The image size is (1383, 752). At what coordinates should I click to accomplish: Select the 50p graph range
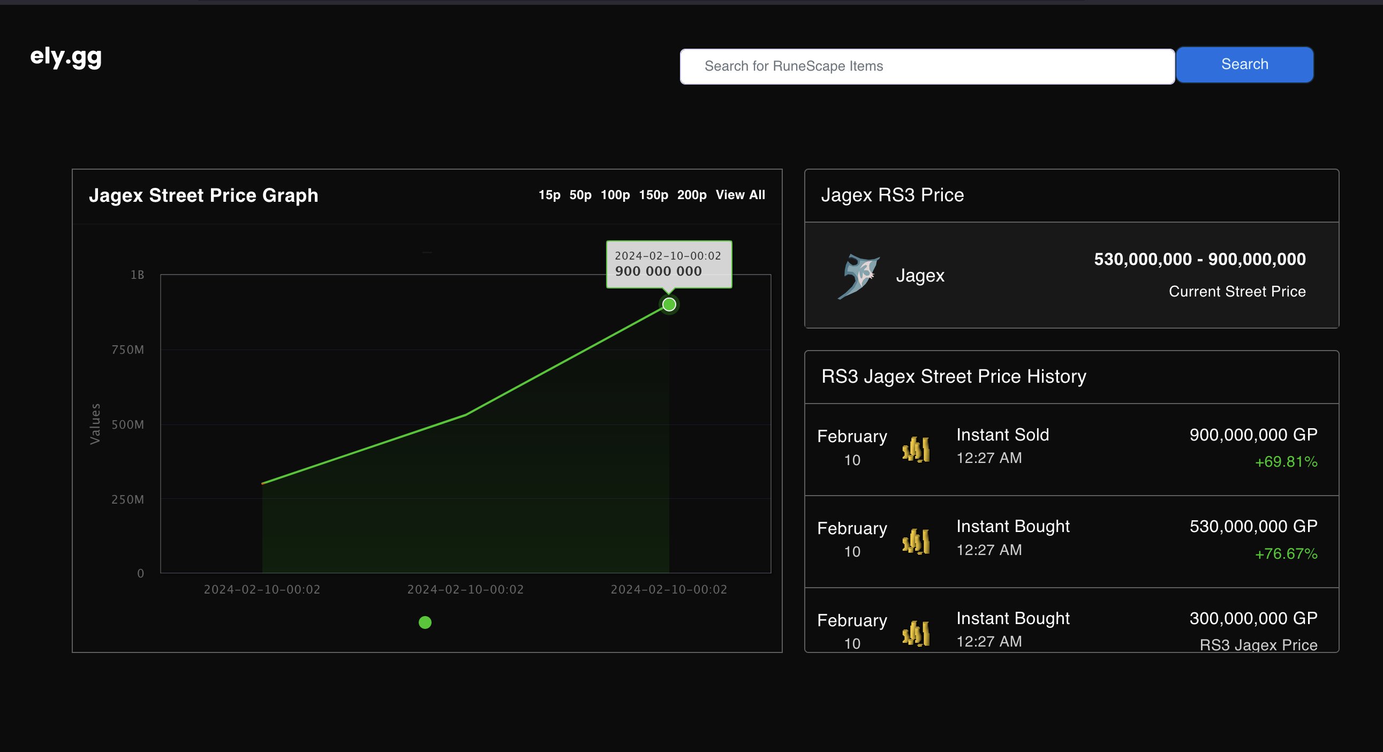pos(580,195)
